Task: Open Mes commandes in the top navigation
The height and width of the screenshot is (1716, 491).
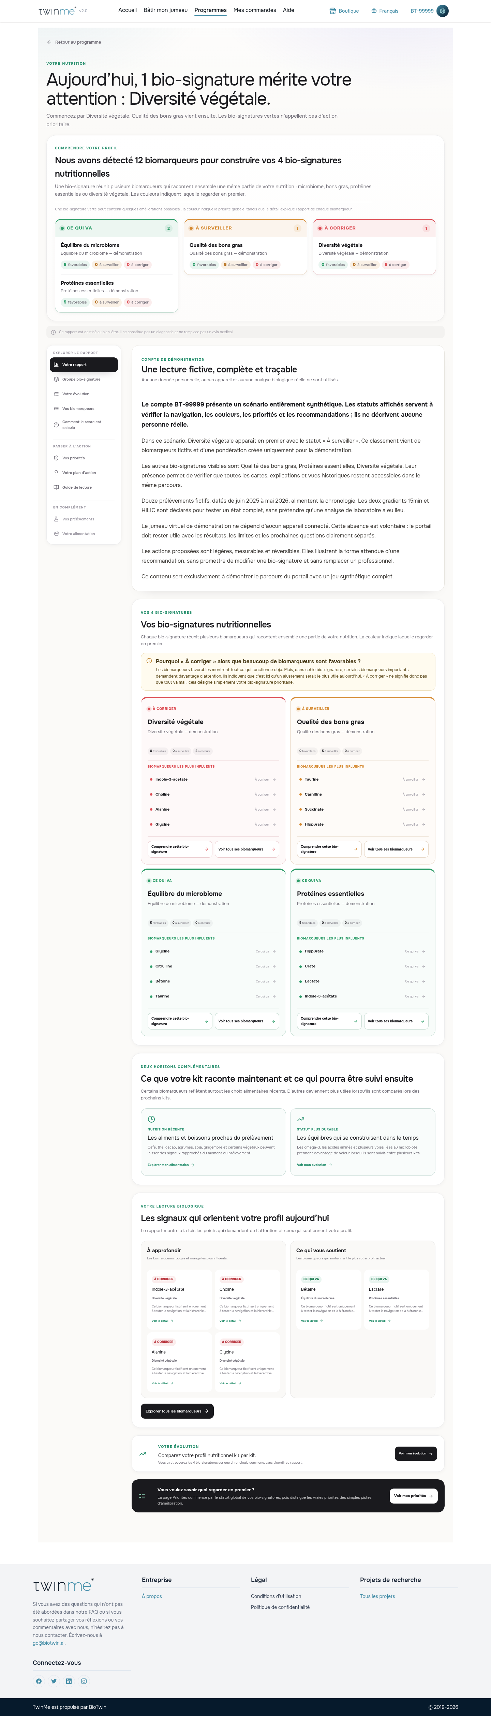Action: point(254,10)
